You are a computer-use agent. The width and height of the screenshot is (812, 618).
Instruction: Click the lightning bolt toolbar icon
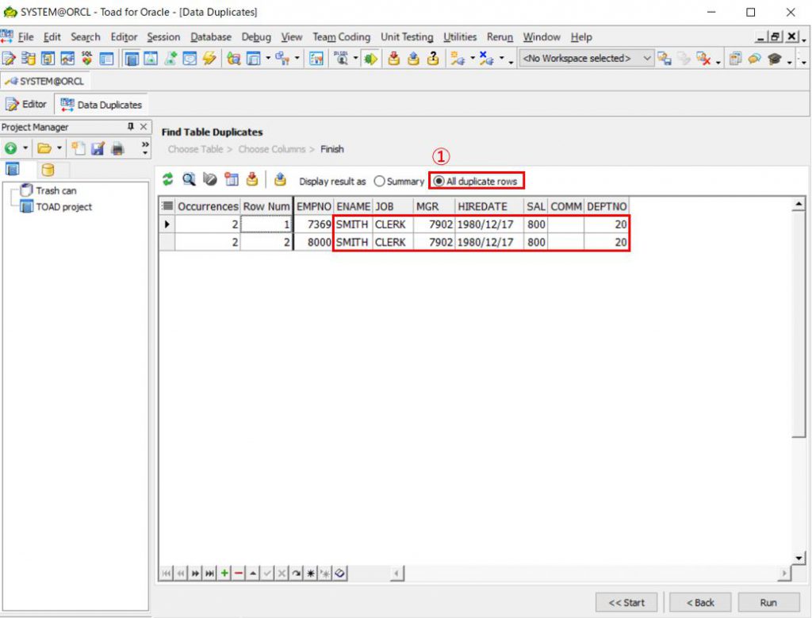tap(209, 59)
